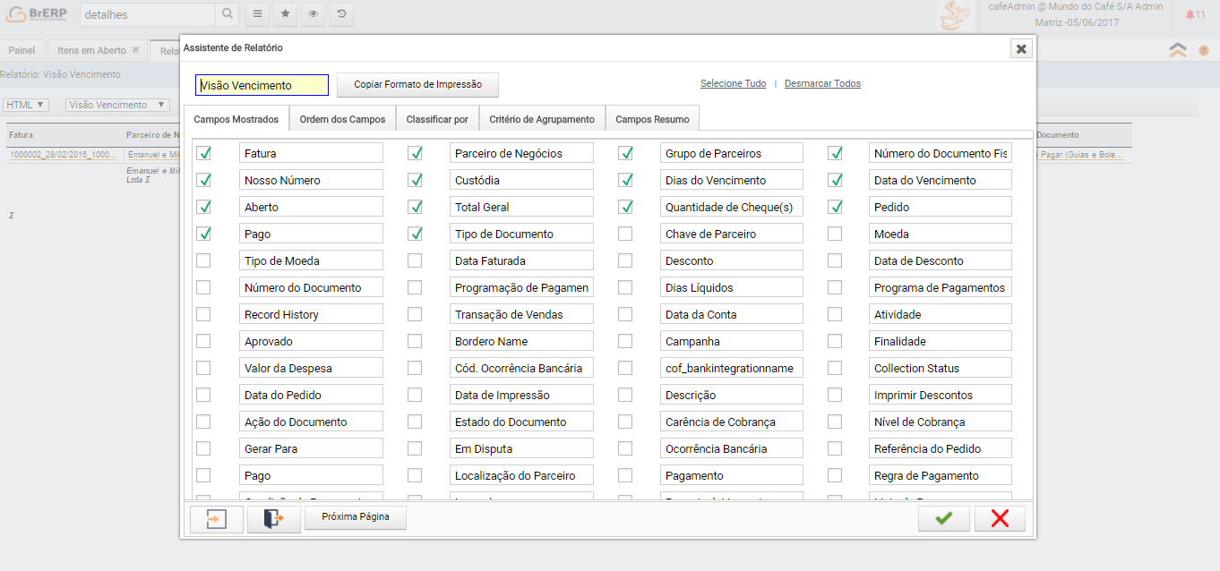Confirm with the green checkmark button

click(x=943, y=518)
